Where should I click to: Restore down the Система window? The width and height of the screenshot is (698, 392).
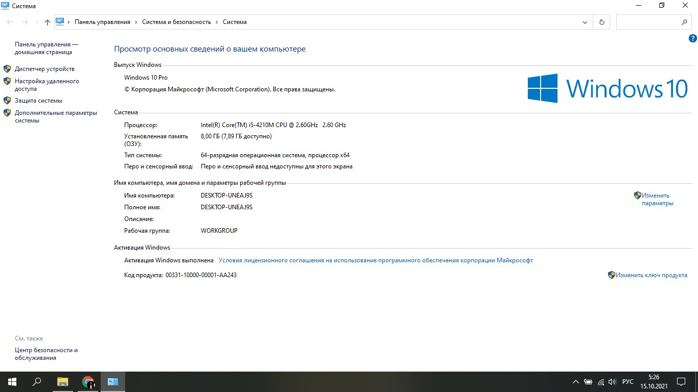(x=662, y=6)
